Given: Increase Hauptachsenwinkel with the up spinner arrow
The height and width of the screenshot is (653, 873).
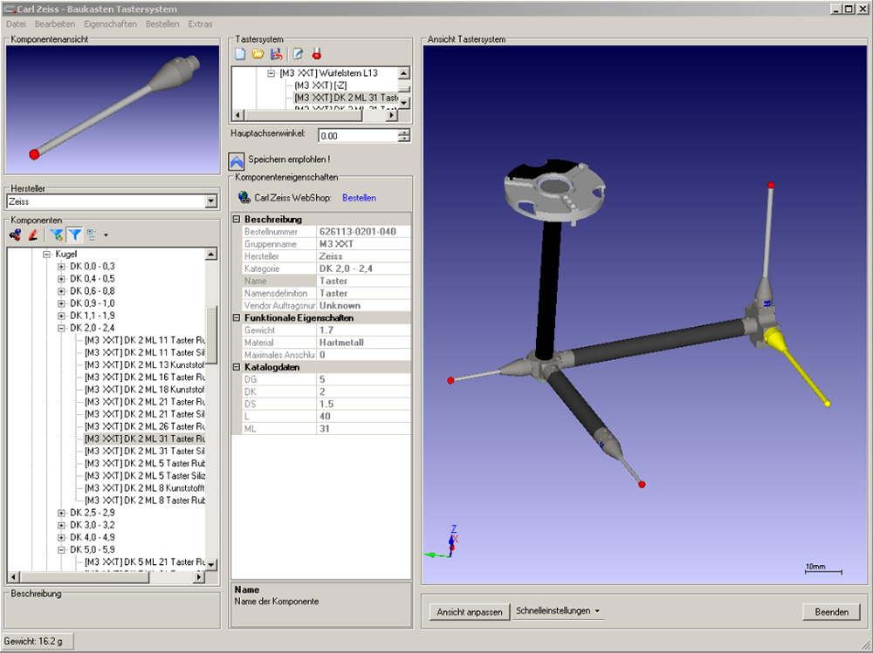Looking at the screenshot, I should coord(404,133).
